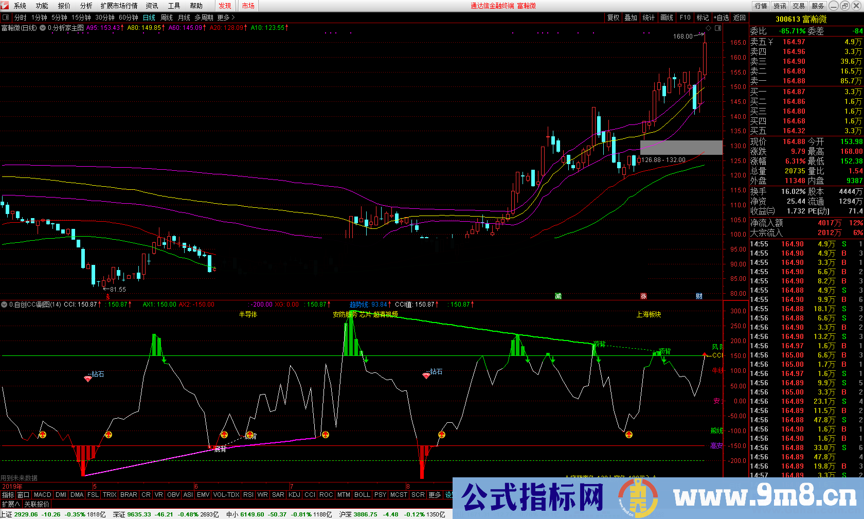
Task: Collapse the 扩展 panel at the bottom
Action: 10,504
